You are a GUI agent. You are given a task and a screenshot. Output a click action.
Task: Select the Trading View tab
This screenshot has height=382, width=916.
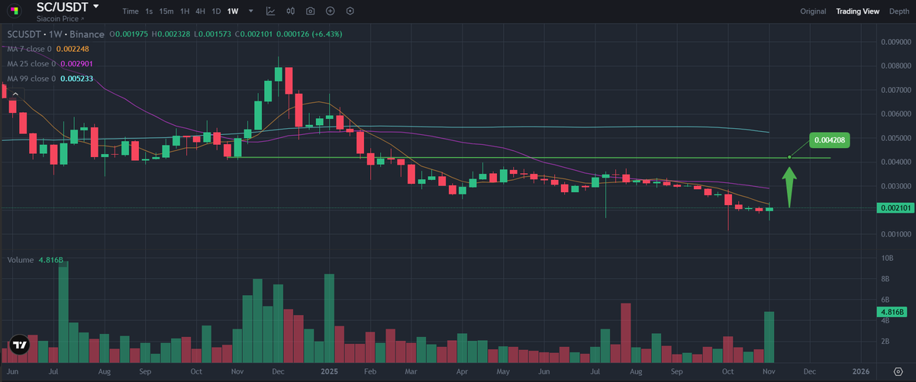(857, 11)
